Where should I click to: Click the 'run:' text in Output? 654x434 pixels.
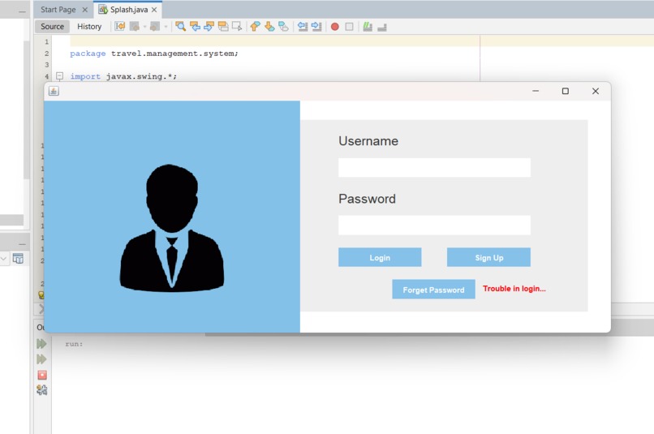[x=74, y=344]
